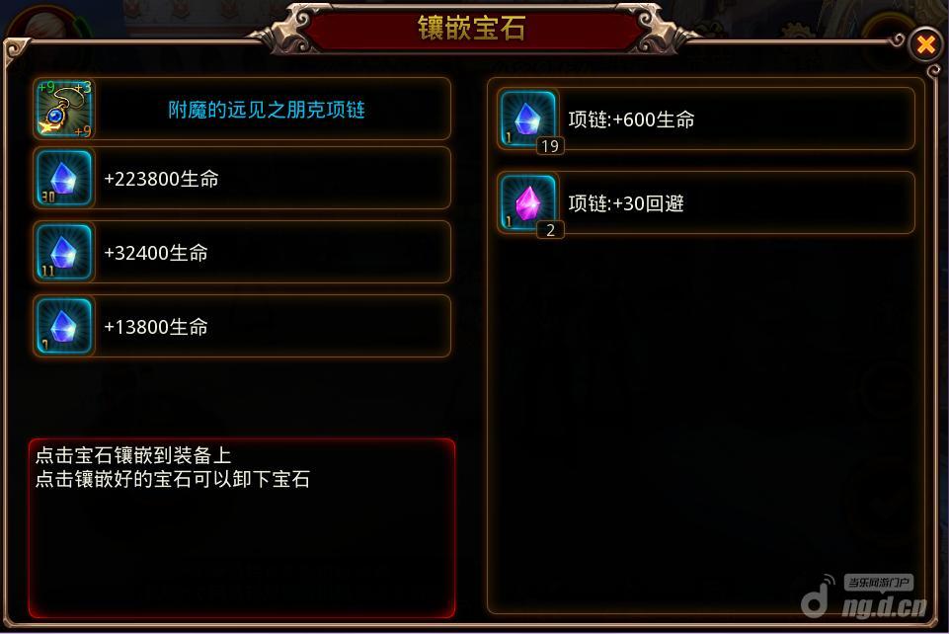Inlay the 项链:+600生命 gem
Screen dimensions: 949x634
coord(706,119)
